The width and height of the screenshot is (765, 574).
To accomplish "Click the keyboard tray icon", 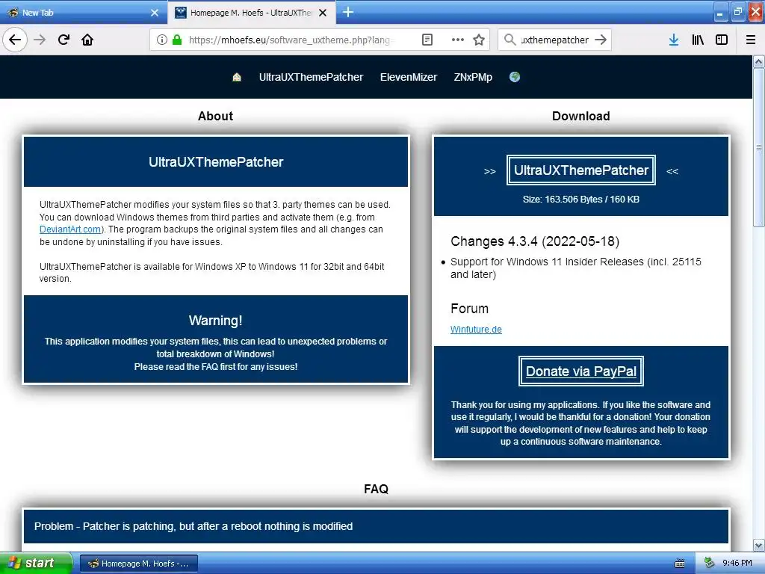I will pos(679,564).
